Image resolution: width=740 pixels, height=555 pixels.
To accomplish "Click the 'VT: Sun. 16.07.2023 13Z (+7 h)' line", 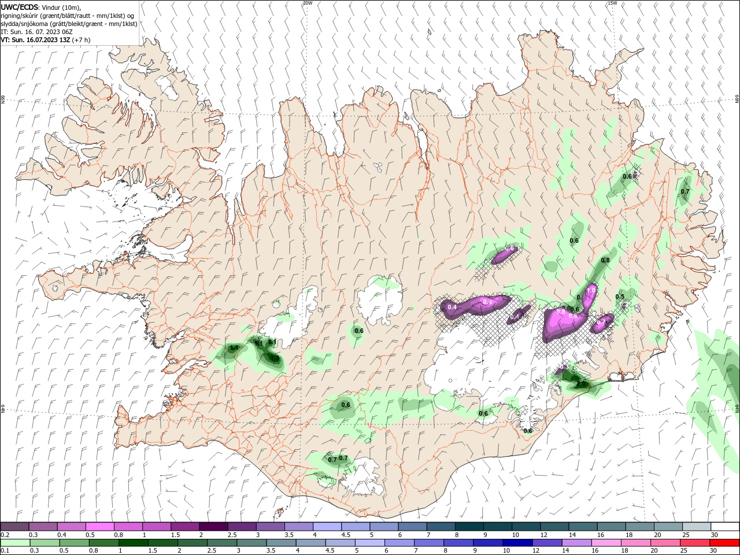I will click(46, 40).
